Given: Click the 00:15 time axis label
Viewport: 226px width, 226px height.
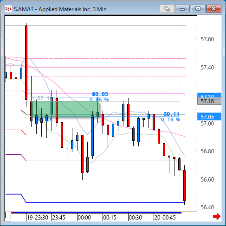Looking at the screenshot, I should (x=110, y=218).
